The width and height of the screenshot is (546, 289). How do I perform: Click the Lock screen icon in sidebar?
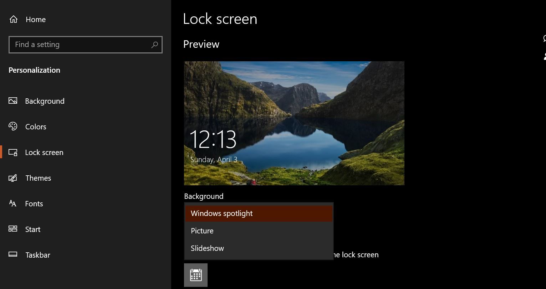click(x=13, y=152)
